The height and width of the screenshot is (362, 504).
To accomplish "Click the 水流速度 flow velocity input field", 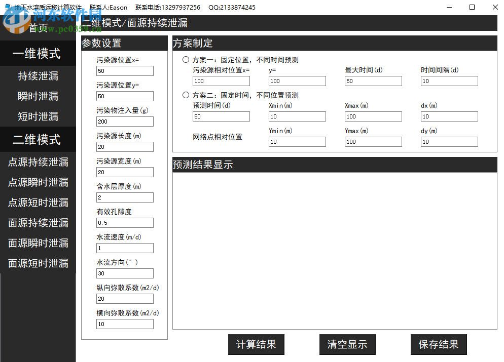I will click(x=125, y=248).
